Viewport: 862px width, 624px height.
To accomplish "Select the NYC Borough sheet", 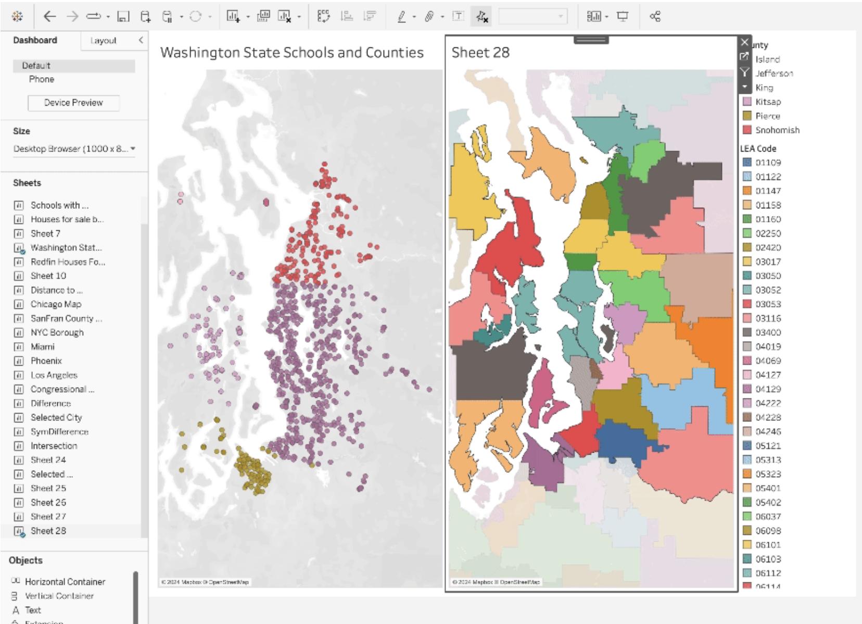I will 57,332.
